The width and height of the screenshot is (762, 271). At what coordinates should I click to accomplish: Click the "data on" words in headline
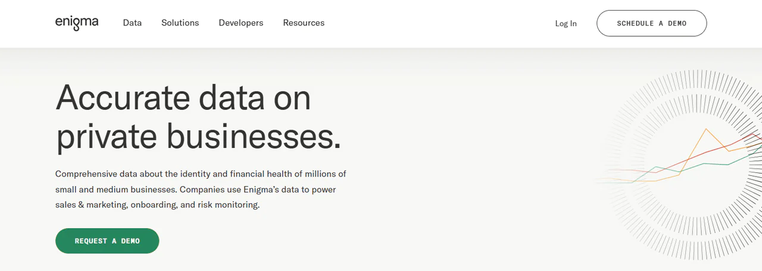pos(255,97)
